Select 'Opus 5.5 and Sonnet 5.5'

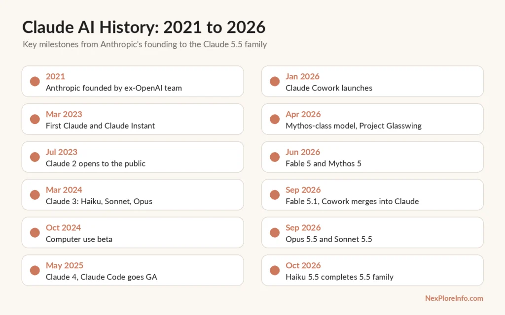[x=329, y=239]
